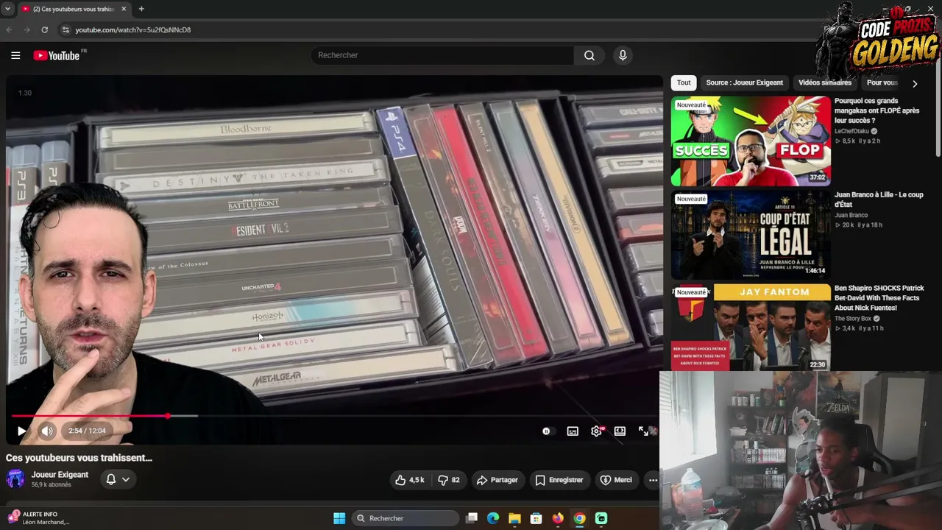The image size is (942, 530).
Task: Visit the Joueur Exigeant channel name link
Action: (x=60, y=475)
